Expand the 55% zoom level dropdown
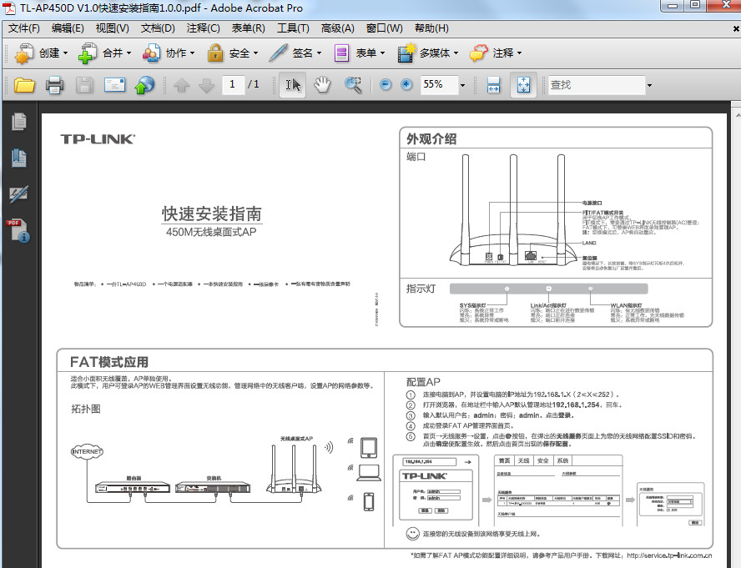 click(x=462, y=86)
